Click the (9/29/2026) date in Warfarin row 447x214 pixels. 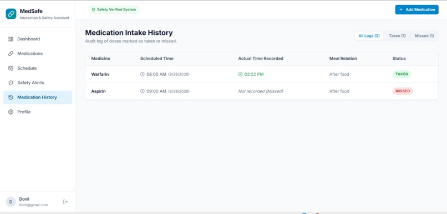[179, 74]
